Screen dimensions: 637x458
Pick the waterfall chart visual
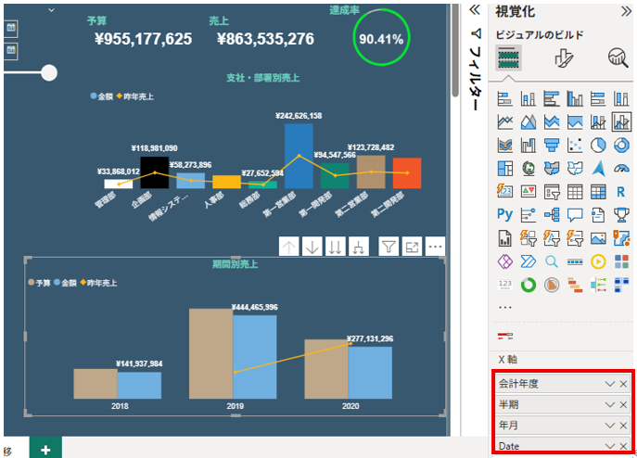529,145
